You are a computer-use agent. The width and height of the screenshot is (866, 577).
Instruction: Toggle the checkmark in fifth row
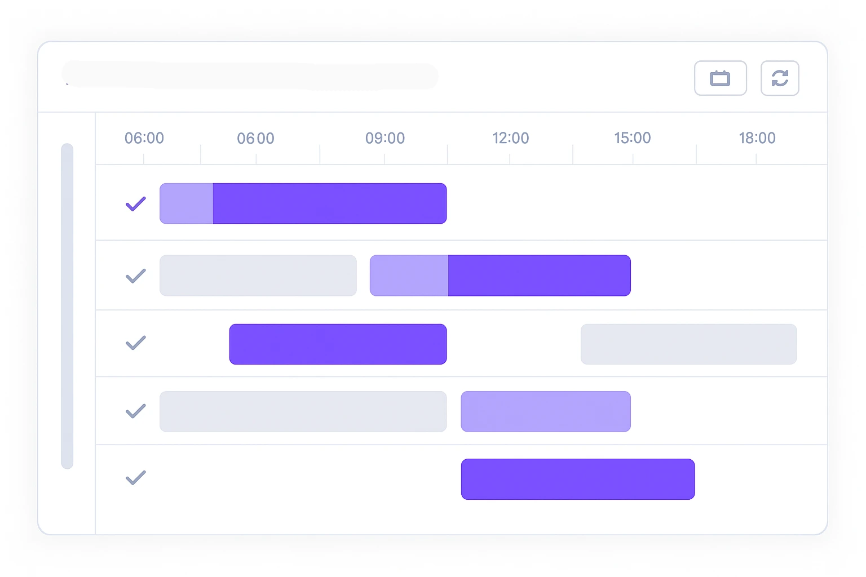click(135, 478)
